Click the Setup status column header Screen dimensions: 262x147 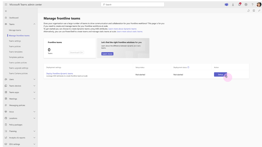point(140,67)
